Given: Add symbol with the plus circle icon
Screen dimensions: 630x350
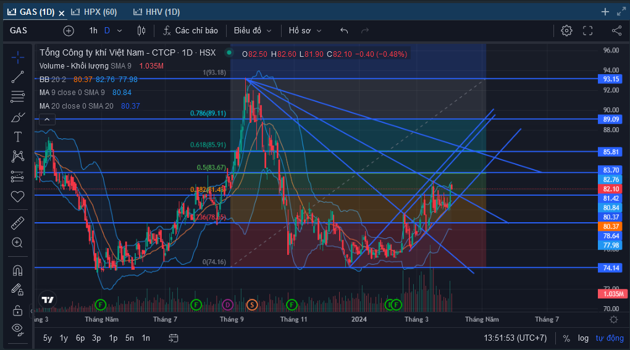Looking at the screenshot, I should click(x=69, y=30).
